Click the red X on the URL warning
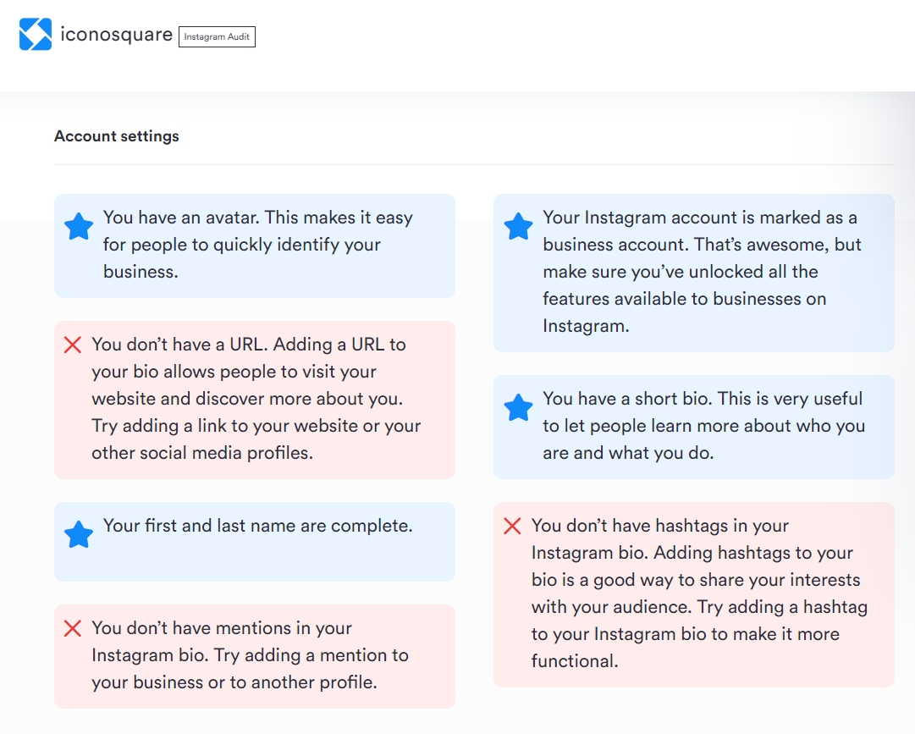This screenshot has width=915, height=734. click(x=72, y=345)
